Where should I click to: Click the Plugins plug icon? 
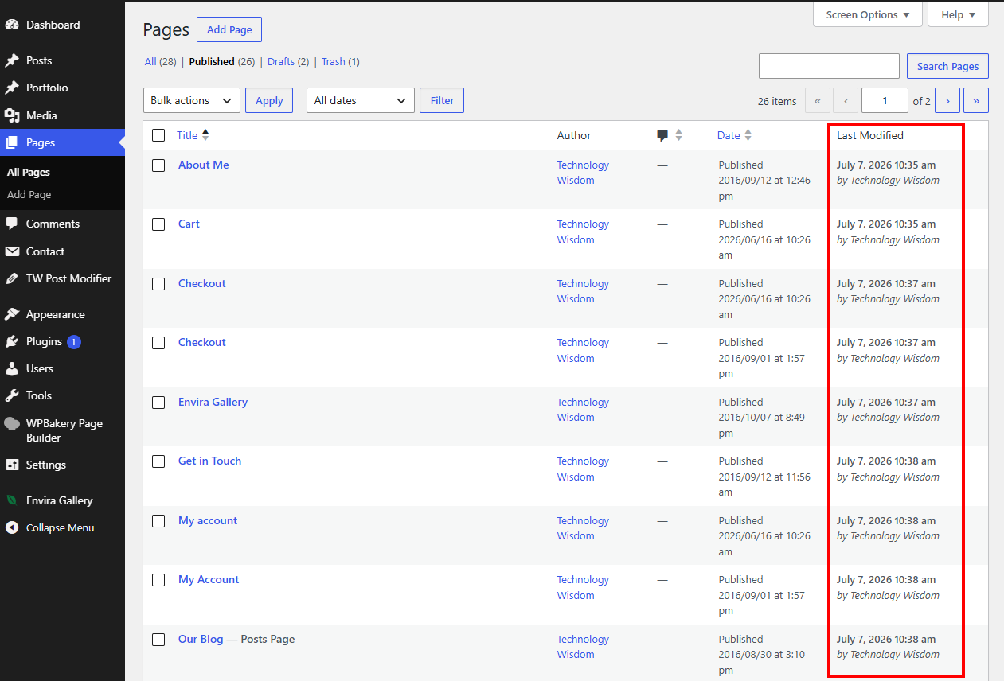point(12,341)
